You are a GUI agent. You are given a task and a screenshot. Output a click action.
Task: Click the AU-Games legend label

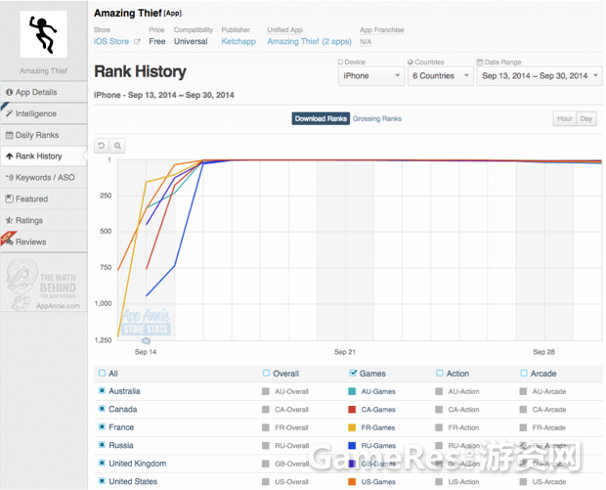378,391
